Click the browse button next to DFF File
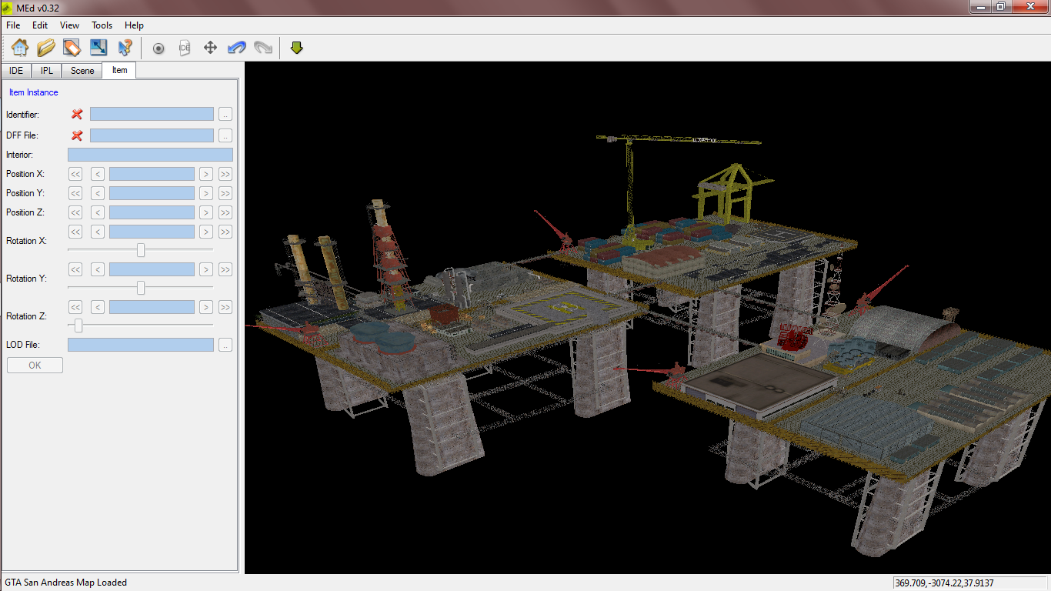 click(225, 135)
